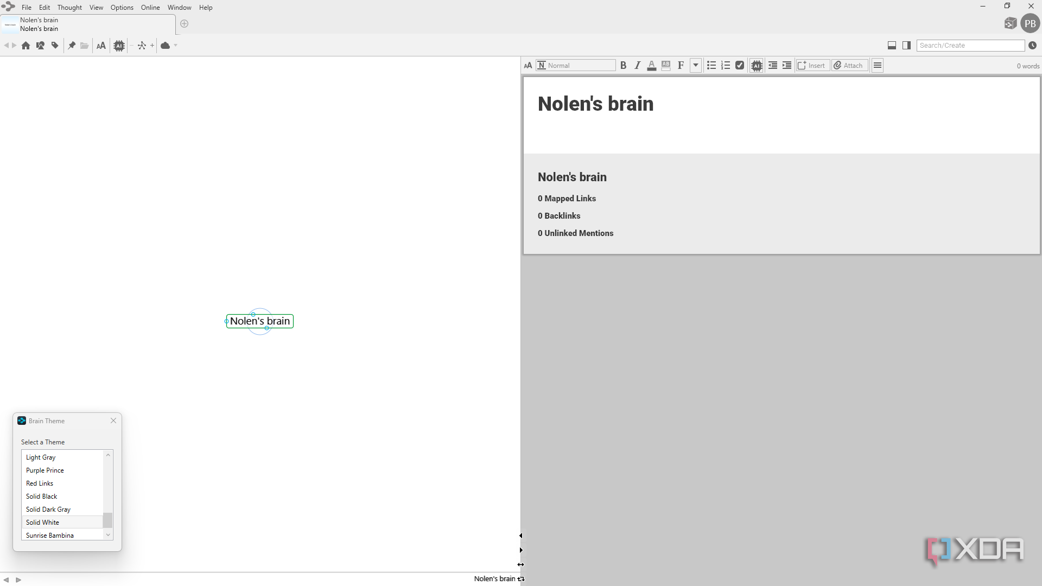Open the Options menu
Image resolution: width=1042 pixels, height=586 pixels.
coord(122,8)
